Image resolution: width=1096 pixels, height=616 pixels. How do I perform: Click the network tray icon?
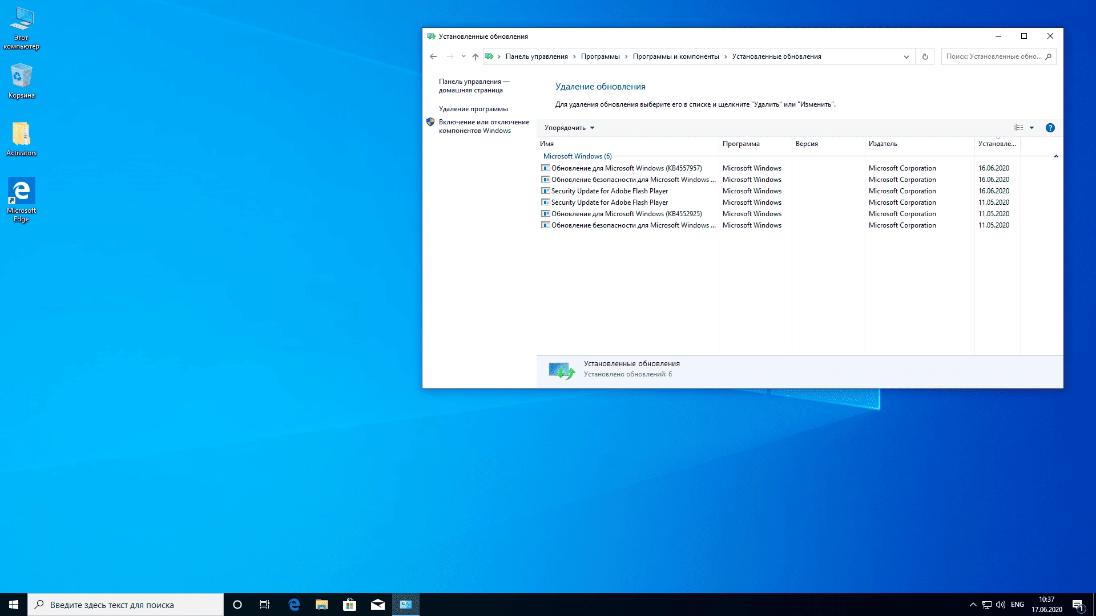(987, 605)
